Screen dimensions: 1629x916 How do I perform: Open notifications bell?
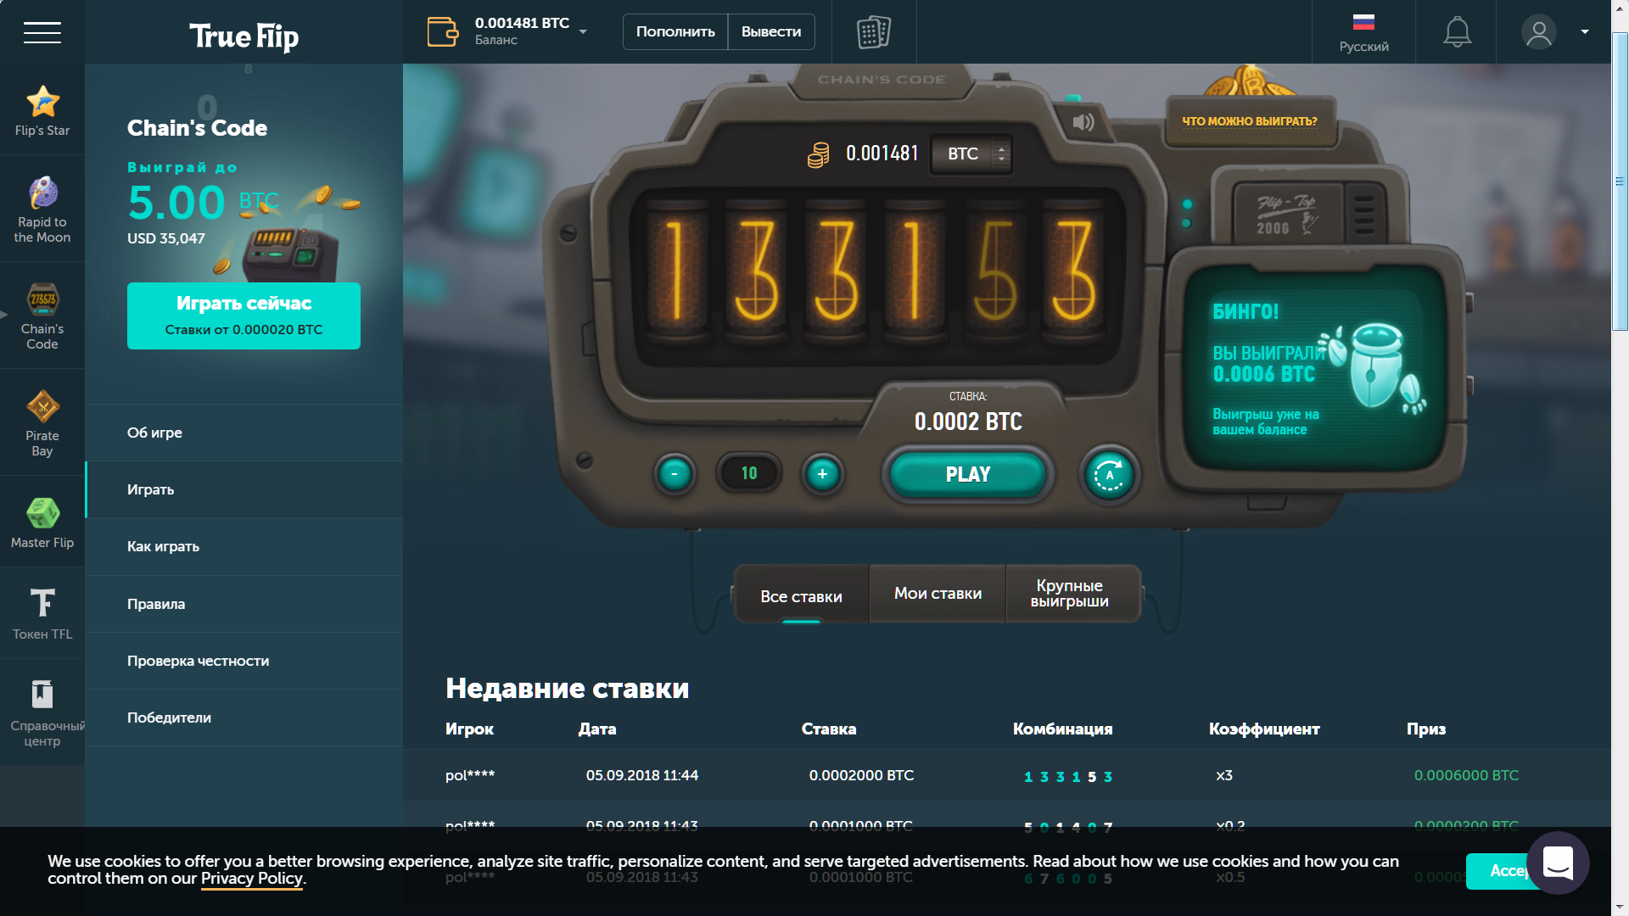(1457, 32)
